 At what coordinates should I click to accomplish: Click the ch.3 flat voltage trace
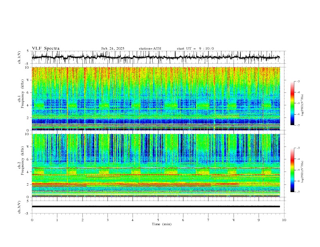[x=156, y=207]
